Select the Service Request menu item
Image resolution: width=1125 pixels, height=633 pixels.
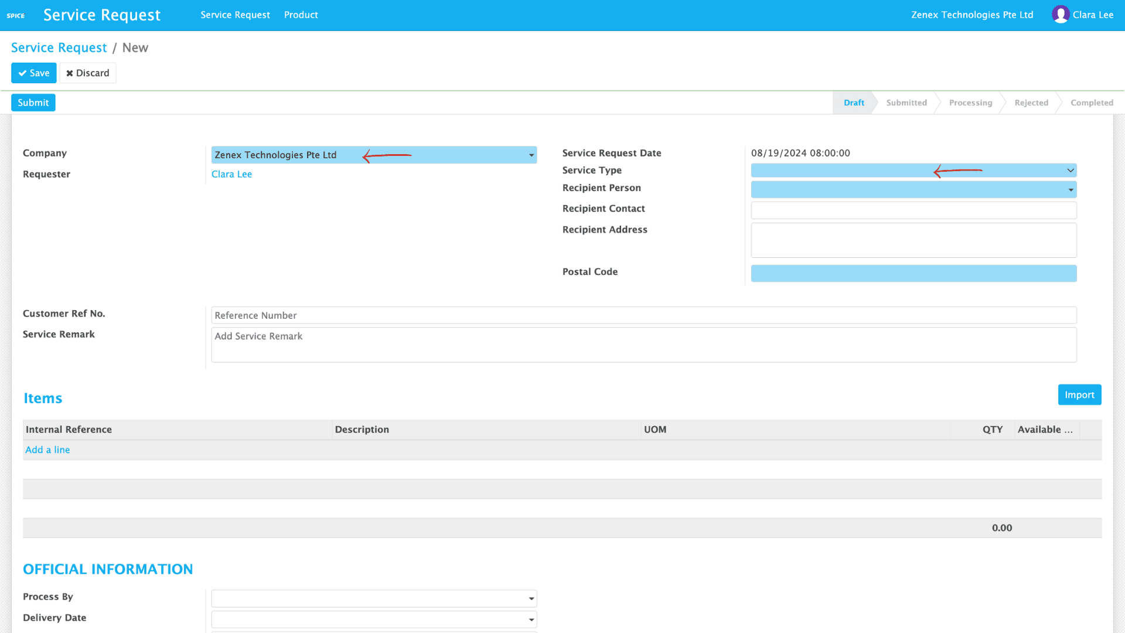[x=235, y=15]
